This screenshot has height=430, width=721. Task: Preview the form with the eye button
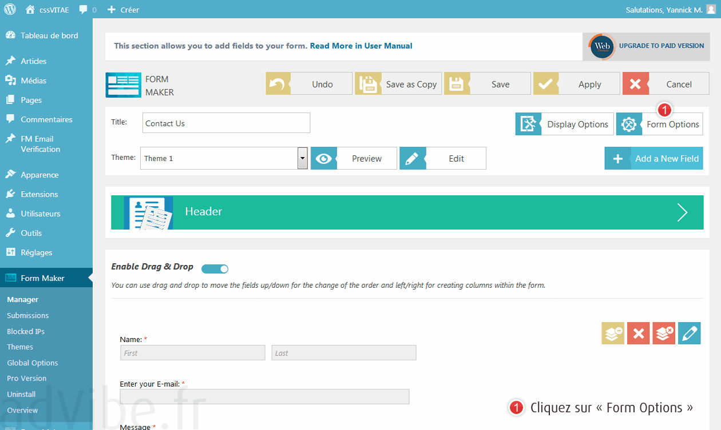coord(354,159)
